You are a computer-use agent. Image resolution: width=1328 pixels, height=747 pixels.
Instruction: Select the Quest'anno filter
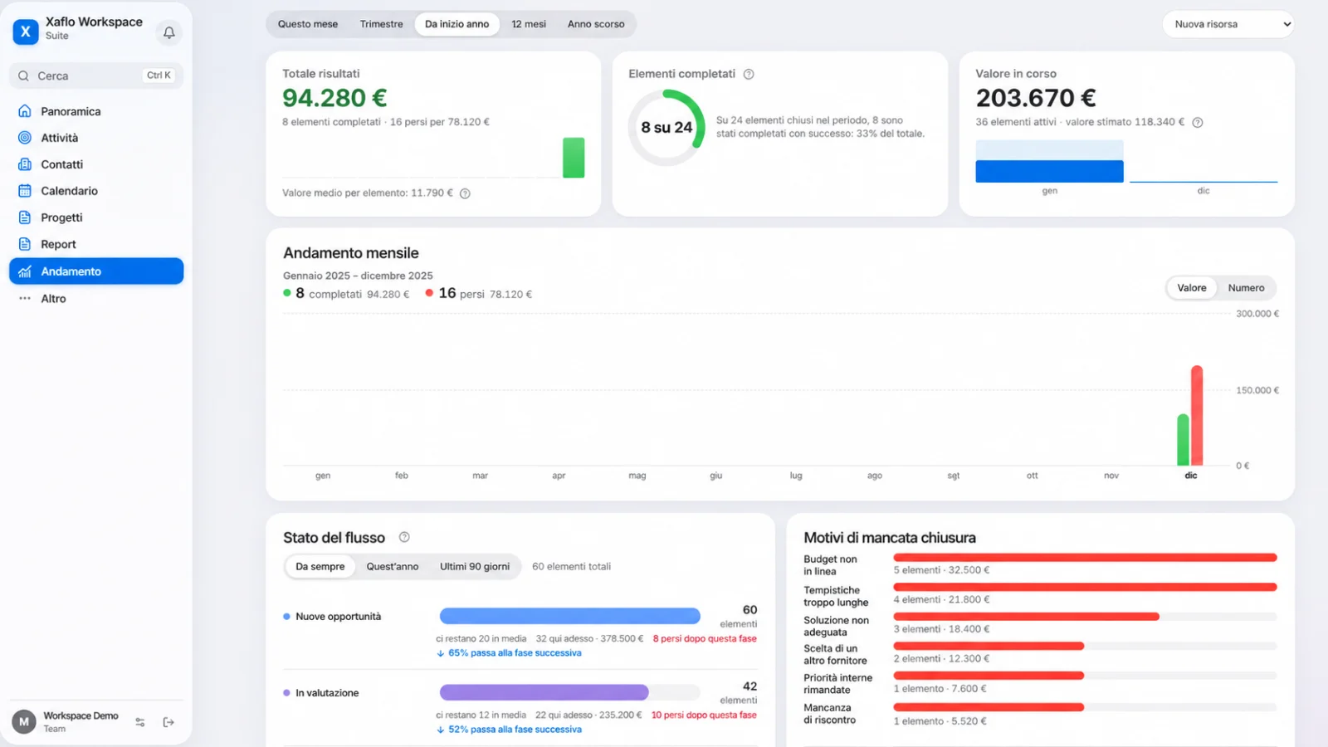click(393, 567)
